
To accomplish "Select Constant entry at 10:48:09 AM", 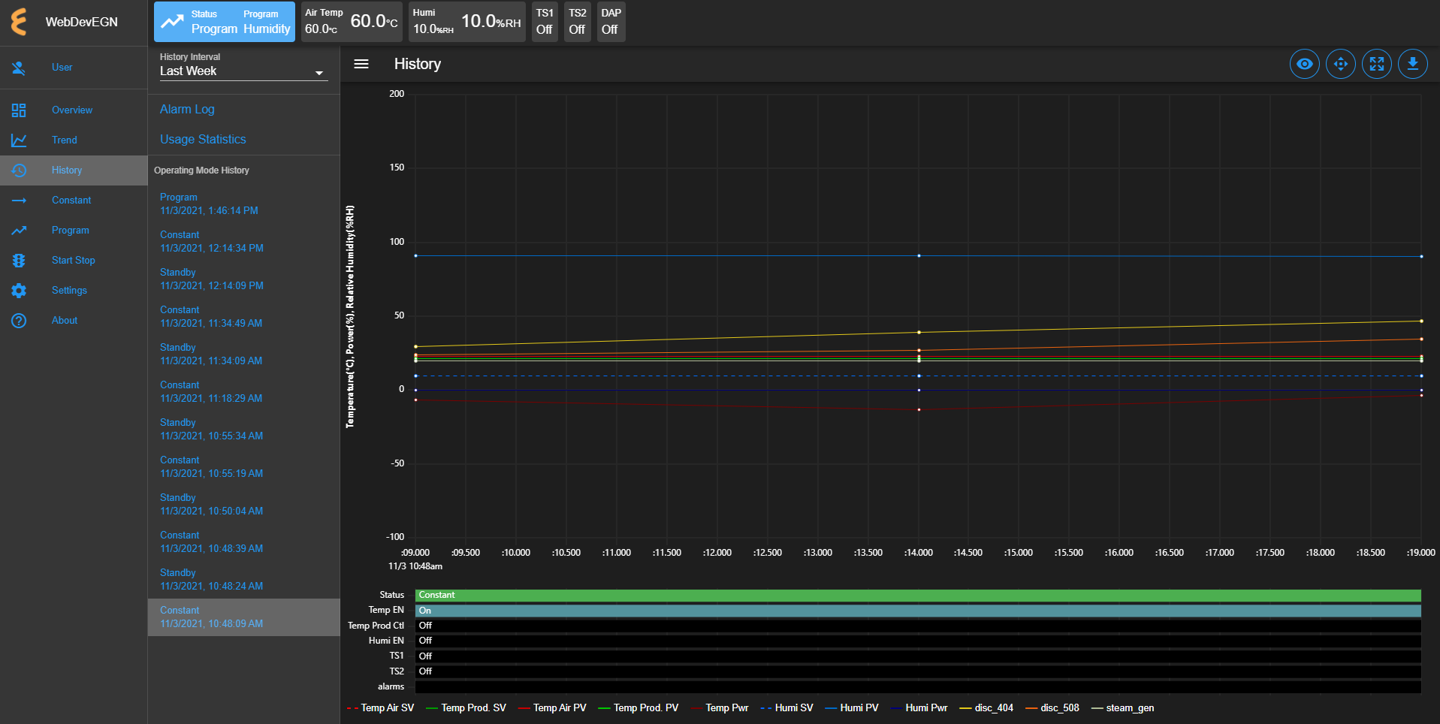I will 243,617.
